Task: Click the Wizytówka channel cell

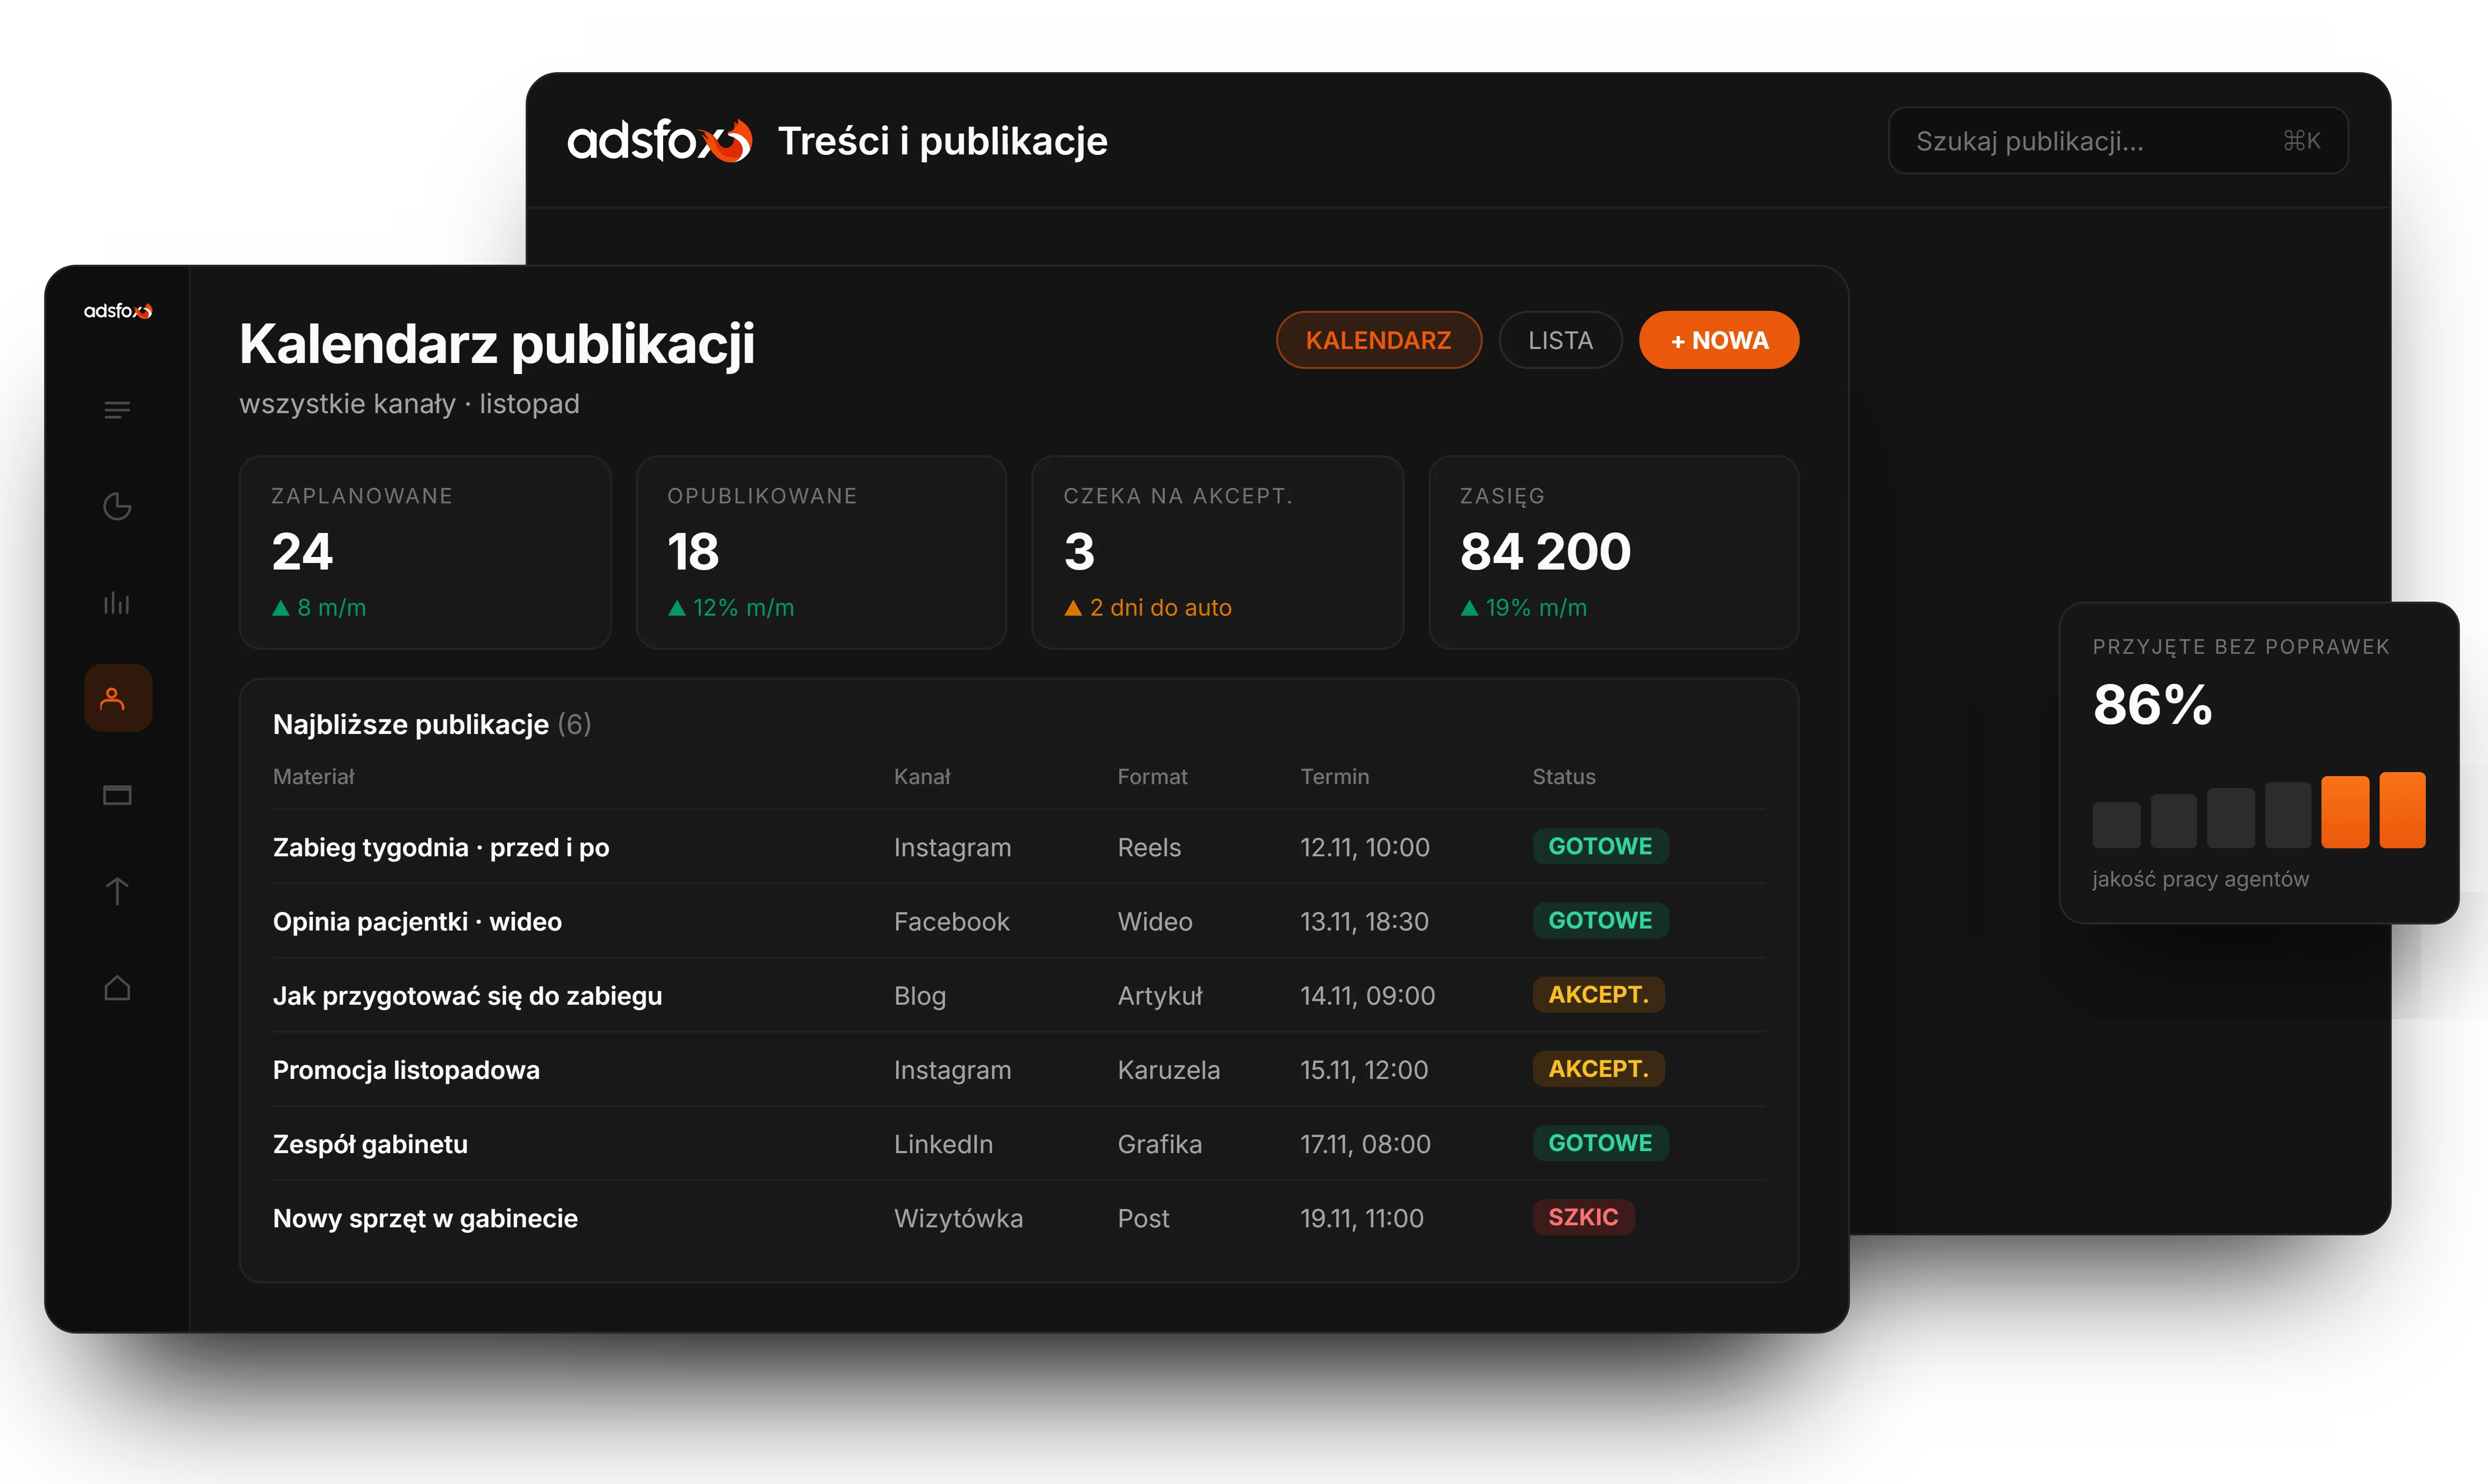Action: (x=959, y=1218)
